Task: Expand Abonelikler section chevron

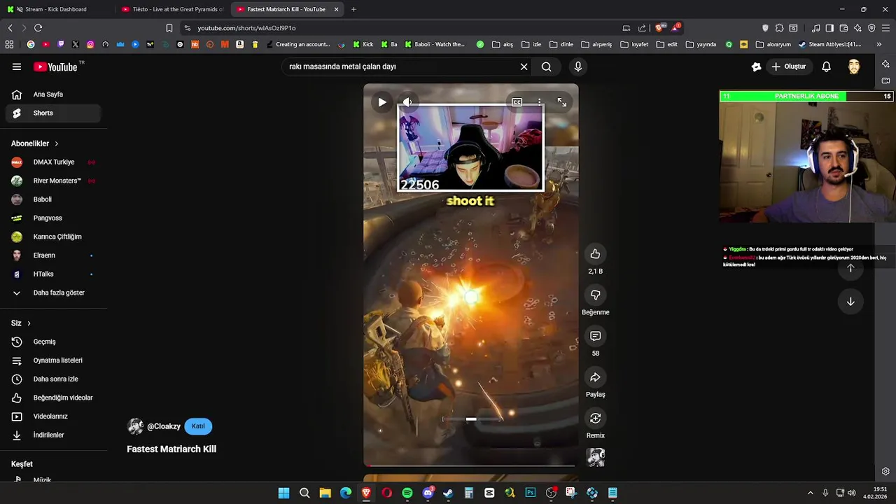Action: point(57,143)
